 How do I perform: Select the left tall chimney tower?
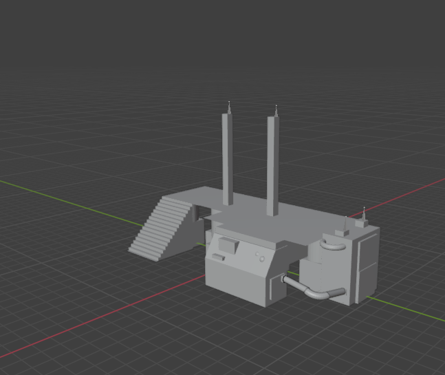(x=227, y=158)
